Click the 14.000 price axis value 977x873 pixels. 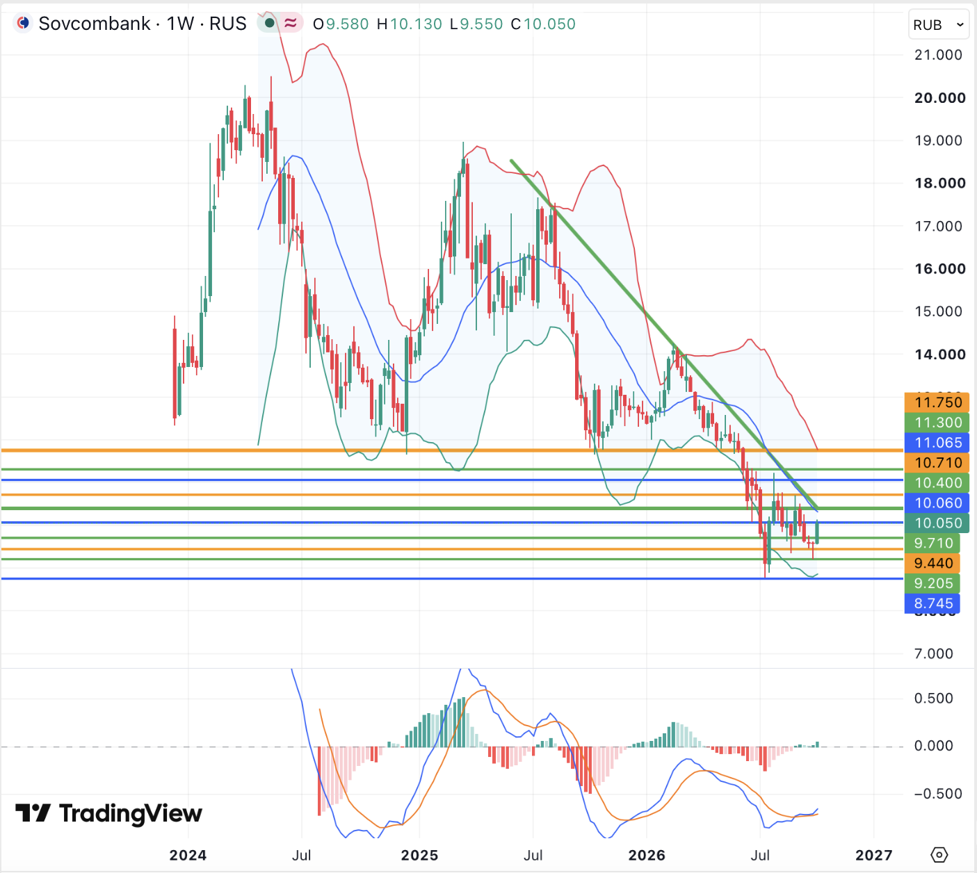pyautogui.click(x=940, y=354)
